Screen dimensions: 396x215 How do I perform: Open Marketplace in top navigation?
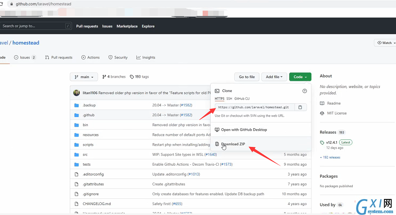pos(127,26)
